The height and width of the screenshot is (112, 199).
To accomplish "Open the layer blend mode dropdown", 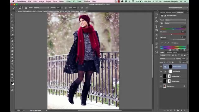I will (x=167, y=59).
